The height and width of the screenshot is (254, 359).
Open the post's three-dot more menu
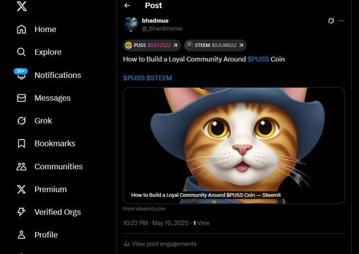(x=341, y=21)
